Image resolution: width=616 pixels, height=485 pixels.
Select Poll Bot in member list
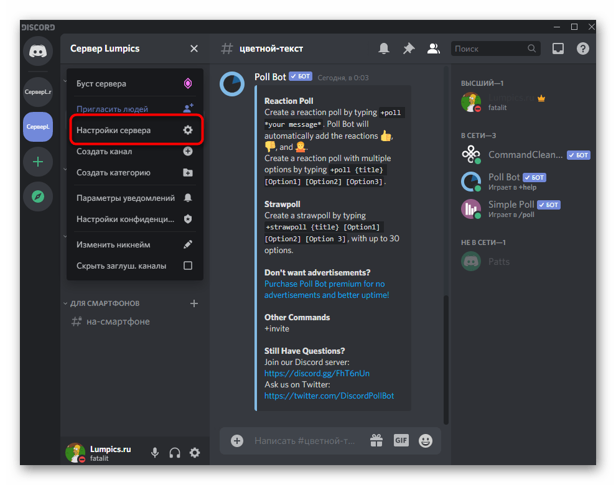[x=525, y=182]
